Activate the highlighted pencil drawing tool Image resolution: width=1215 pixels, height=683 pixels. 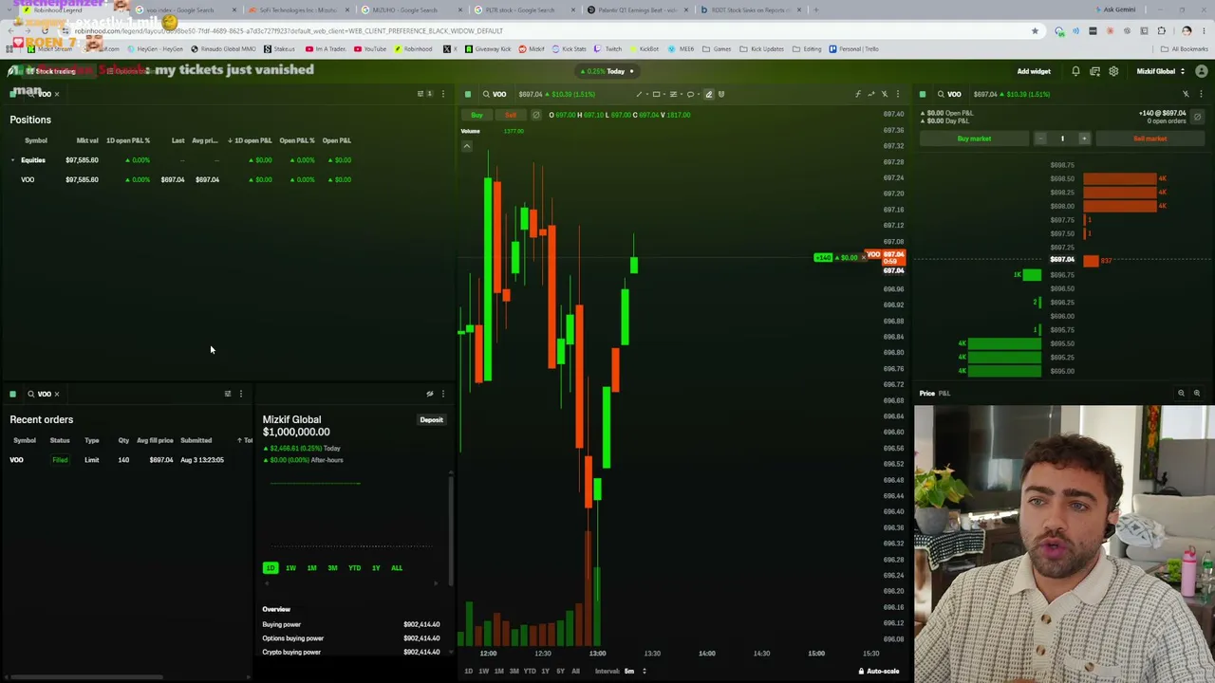pos(708,94)
